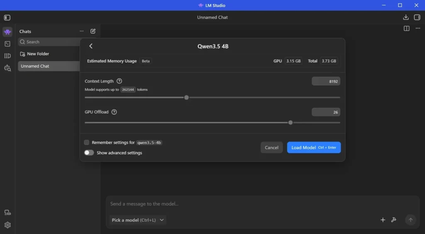Viewport: 425px width, 234px height.
Task: Send message with up arrow button
Action: pos(410,220)
